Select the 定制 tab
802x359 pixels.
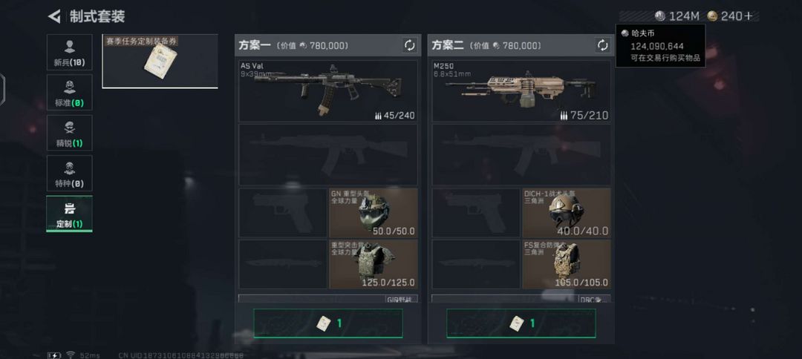coord(70,214)
